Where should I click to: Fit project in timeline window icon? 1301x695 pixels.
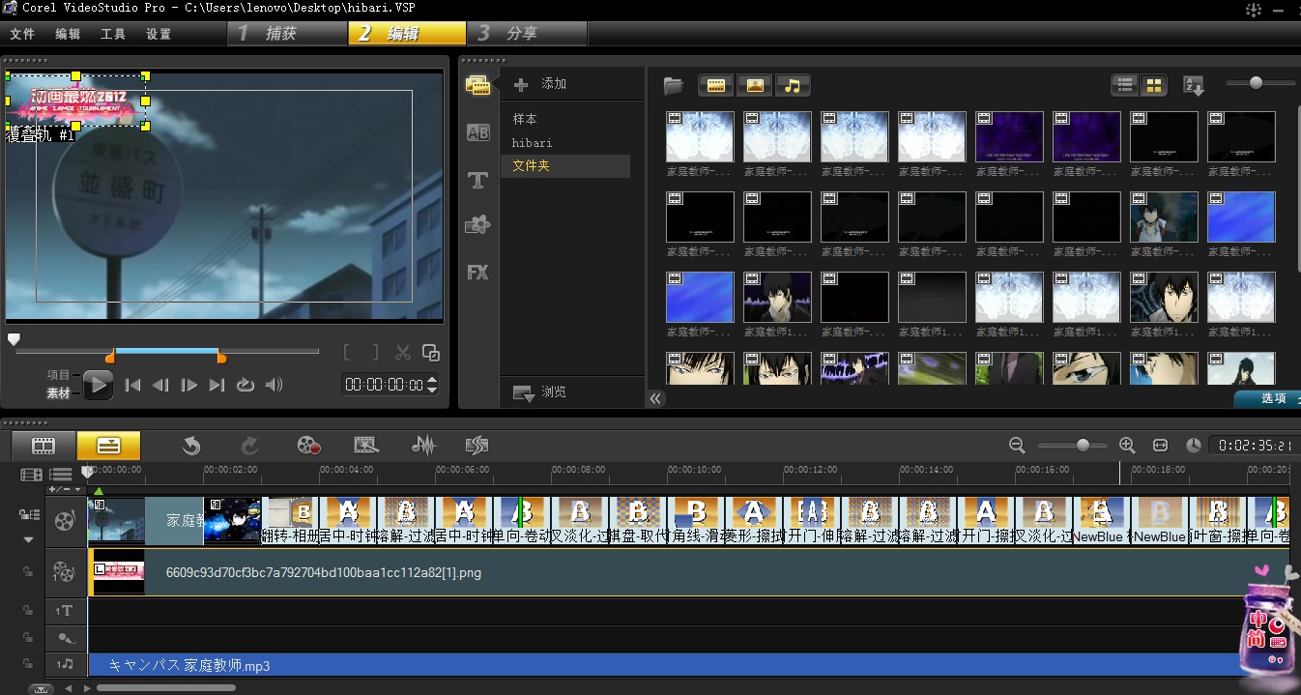click(1161, 445)
